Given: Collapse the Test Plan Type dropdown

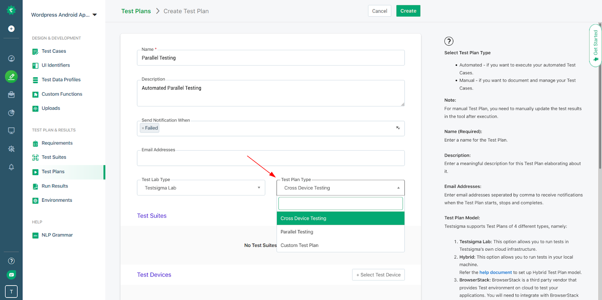Looking at the screenshot, I should [x=398, y=188].
